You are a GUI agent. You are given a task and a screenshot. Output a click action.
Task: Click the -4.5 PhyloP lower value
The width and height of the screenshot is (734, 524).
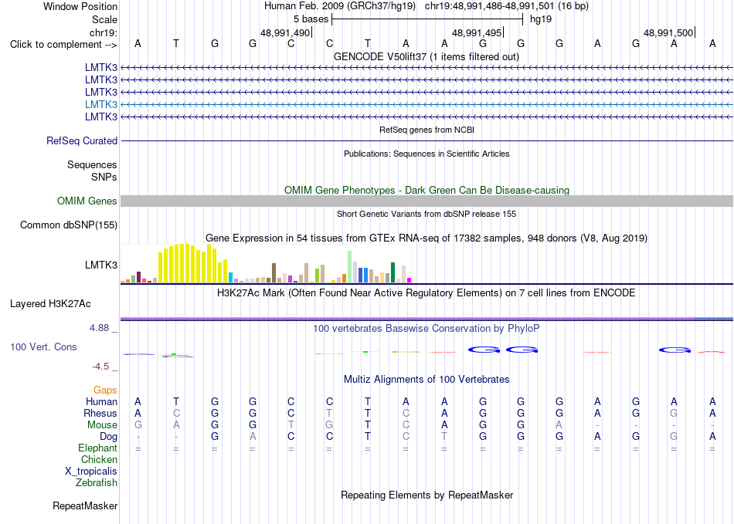[x=100, y=367]
